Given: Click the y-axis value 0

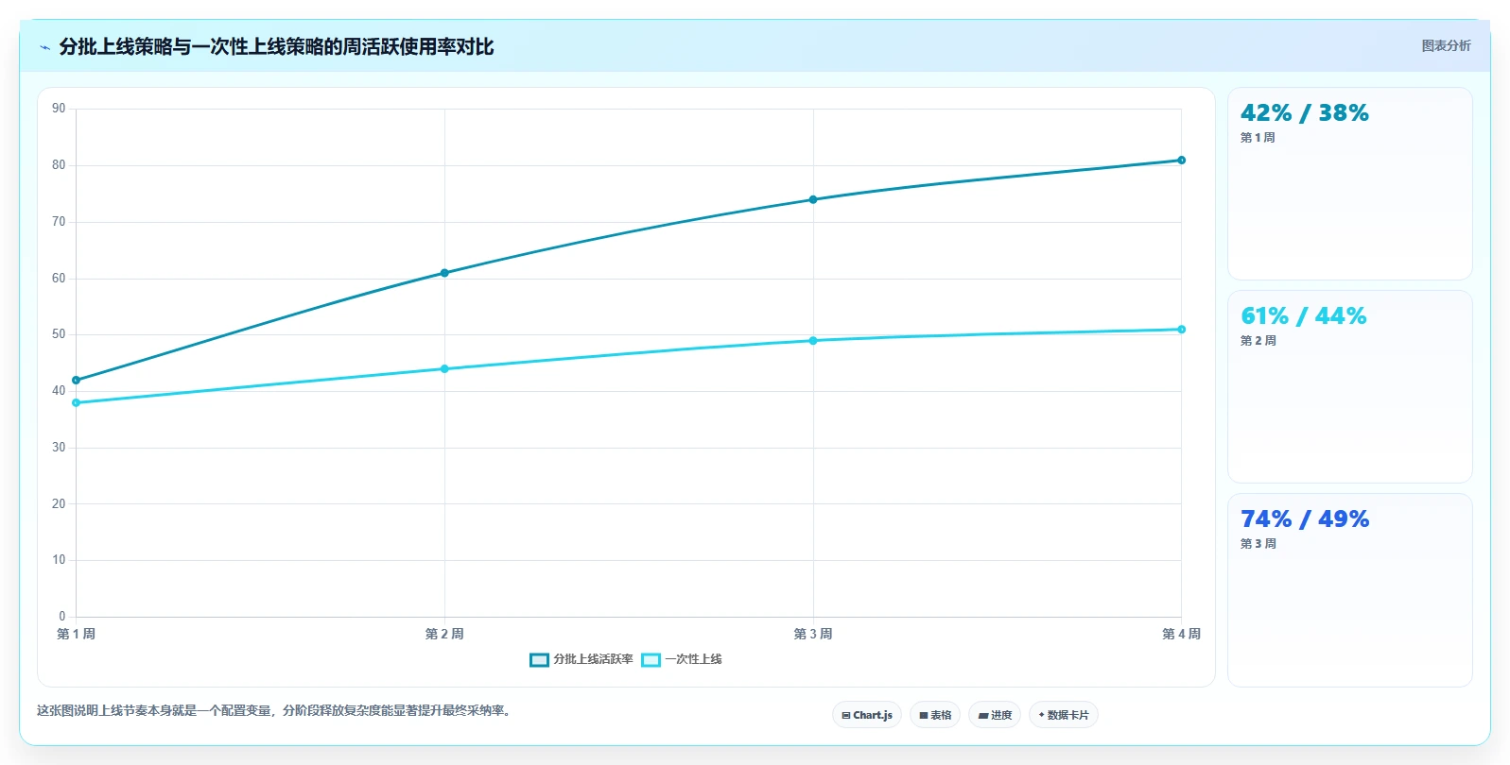Looking at the screenshot, I should [x=62, y=617].
